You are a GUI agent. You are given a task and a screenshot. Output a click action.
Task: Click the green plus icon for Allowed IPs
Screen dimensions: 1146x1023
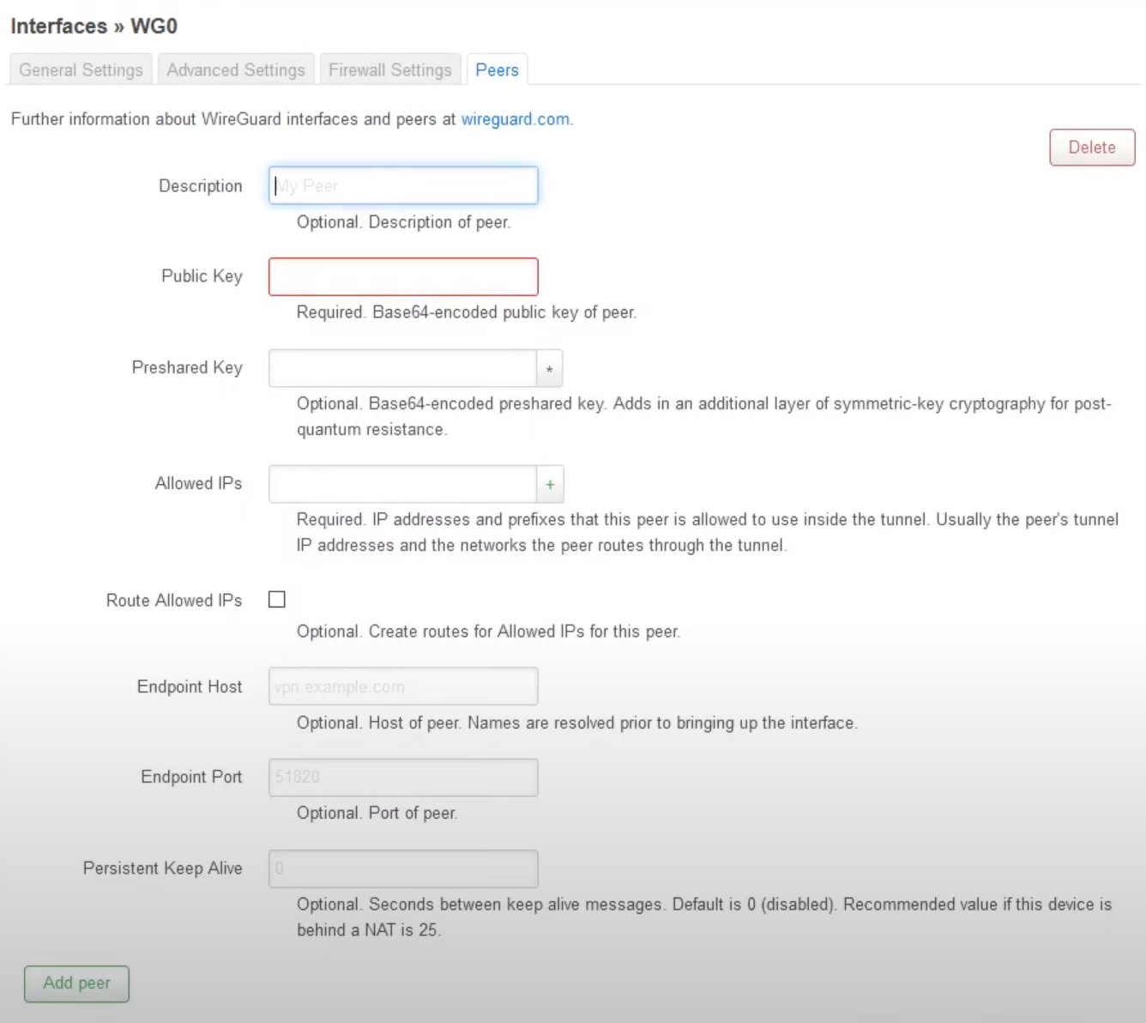(549, 483)
